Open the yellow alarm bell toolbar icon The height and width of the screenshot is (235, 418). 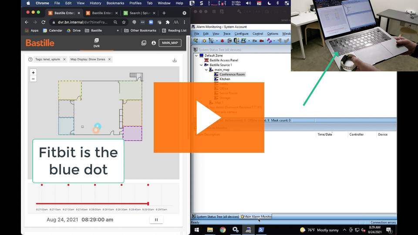(x=204, y=41)
